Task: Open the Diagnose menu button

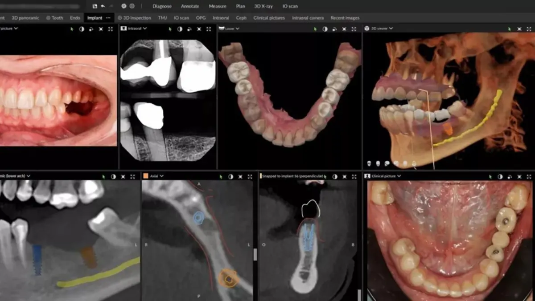Action: tap(162, 6)
